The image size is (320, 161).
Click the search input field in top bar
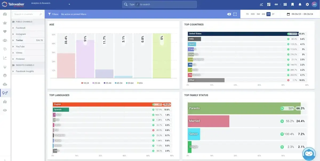click(159, 4)
